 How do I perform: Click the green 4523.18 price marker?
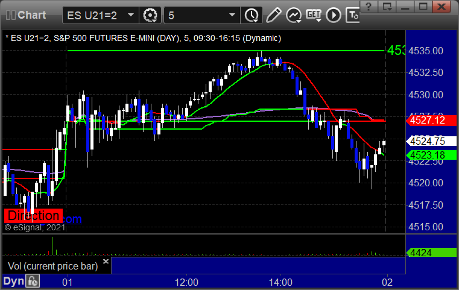click(431, 155)
